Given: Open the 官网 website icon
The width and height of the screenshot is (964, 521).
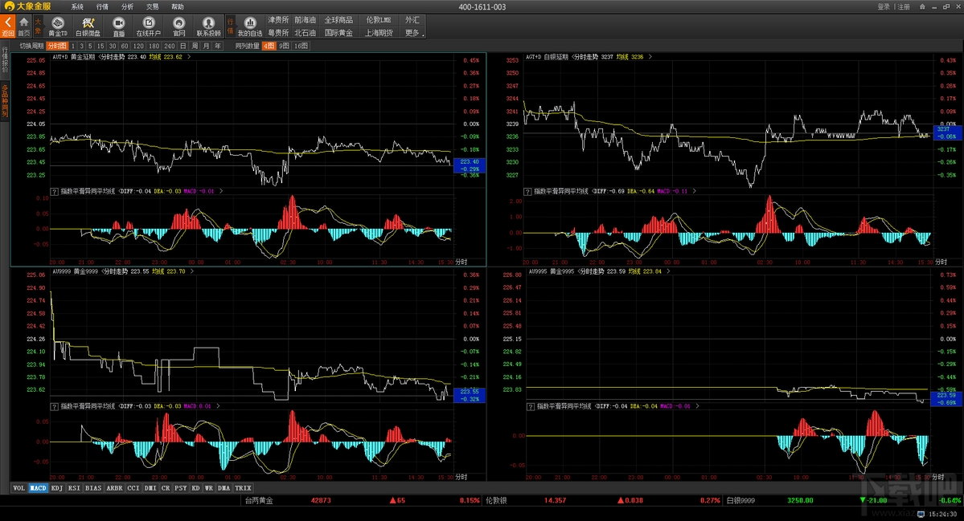Looking at the screenshot, I should (179, 26).
